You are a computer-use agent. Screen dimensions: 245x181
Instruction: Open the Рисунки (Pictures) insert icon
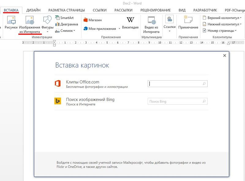pyautogui.click(x=11, y=20)
